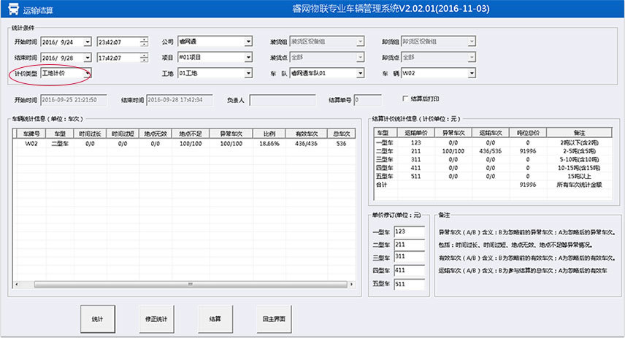Select the 436/536 cell in the settlement table
Image resolution: width=625 pixels, height=338 pixels.
click(491, 151)
